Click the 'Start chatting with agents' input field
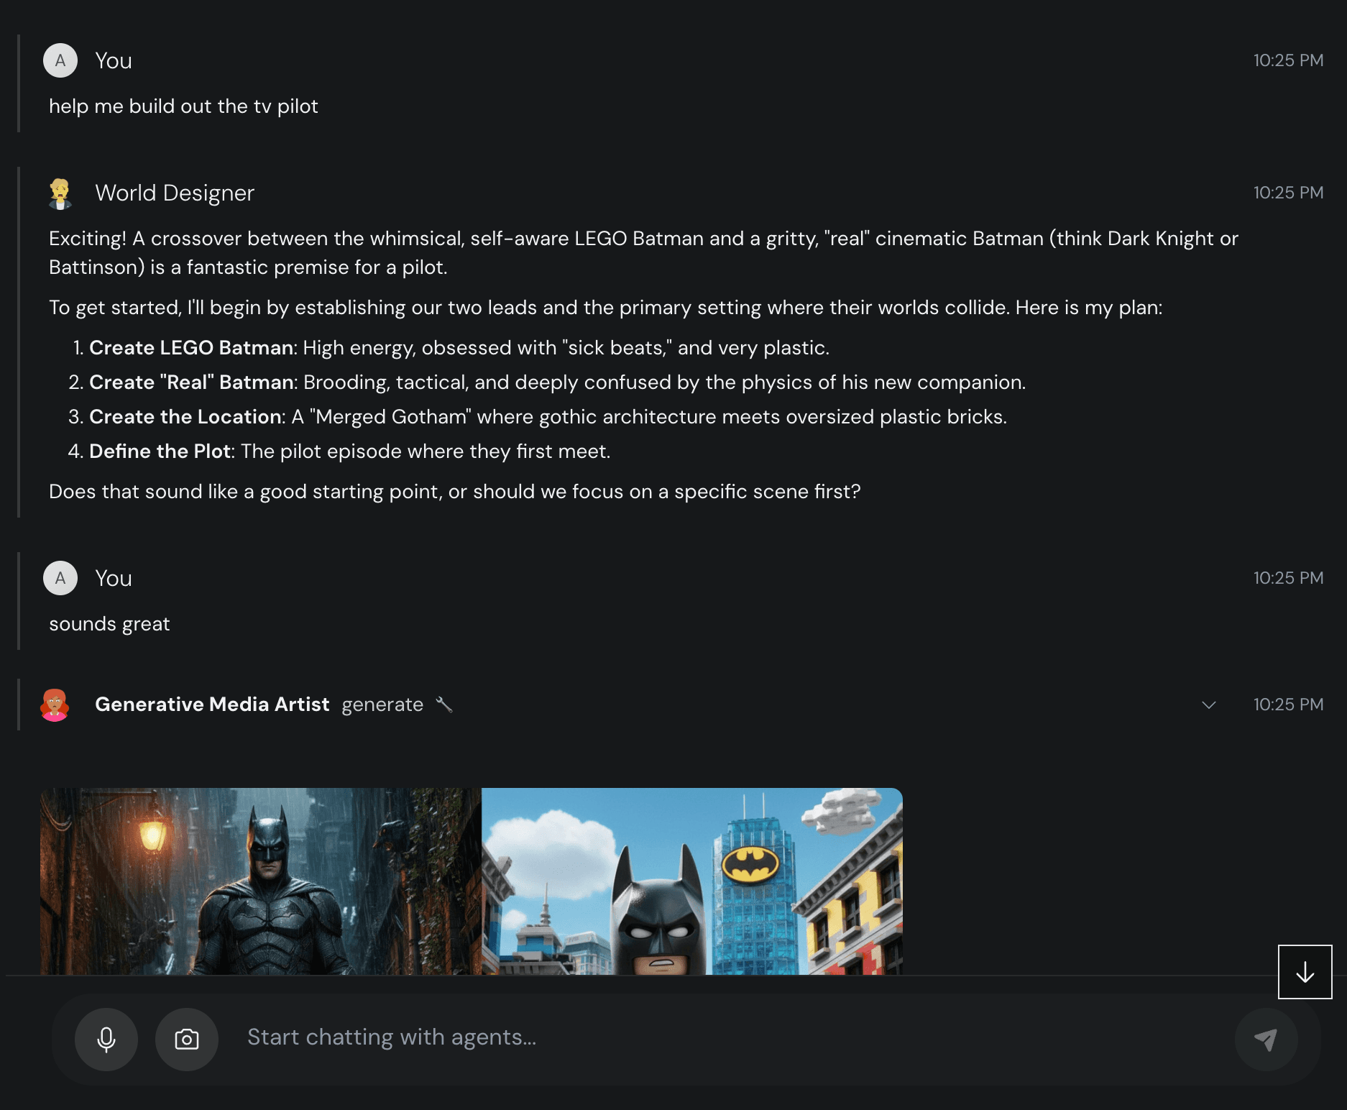This screenshot has height=1110, width=1347. [x=503, y=1037]
